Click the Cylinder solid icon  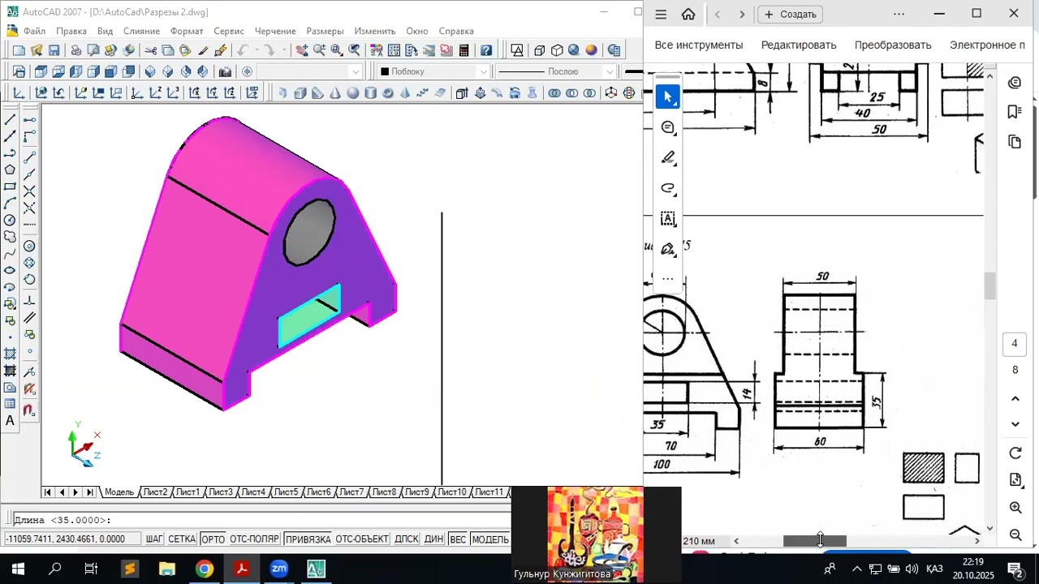[x=371, y=93]
